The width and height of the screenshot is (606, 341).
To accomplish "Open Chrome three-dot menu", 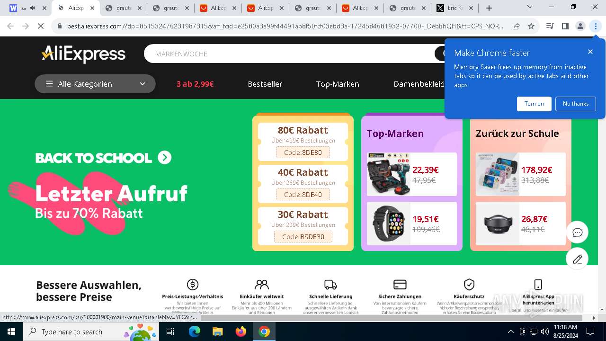I will coord(596,27).
